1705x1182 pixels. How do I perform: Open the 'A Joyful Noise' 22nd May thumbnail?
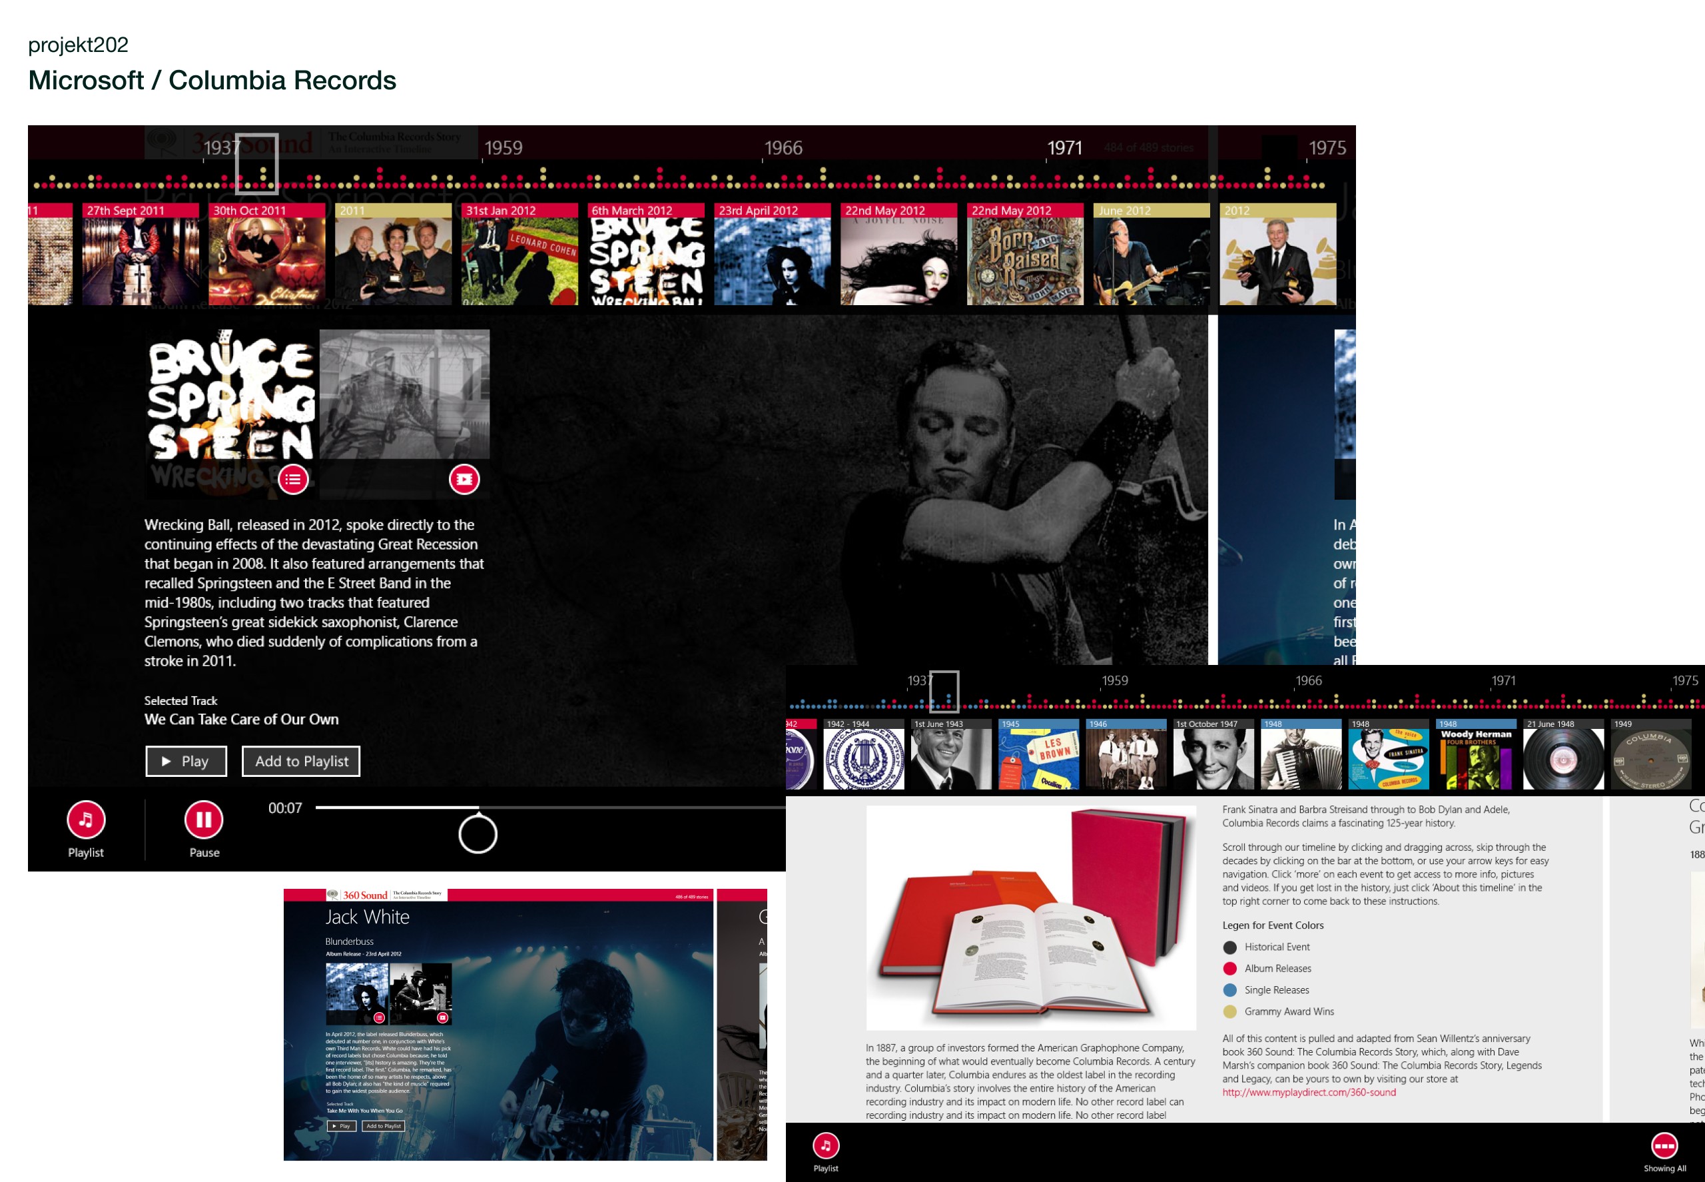click(x=898, y=254)
